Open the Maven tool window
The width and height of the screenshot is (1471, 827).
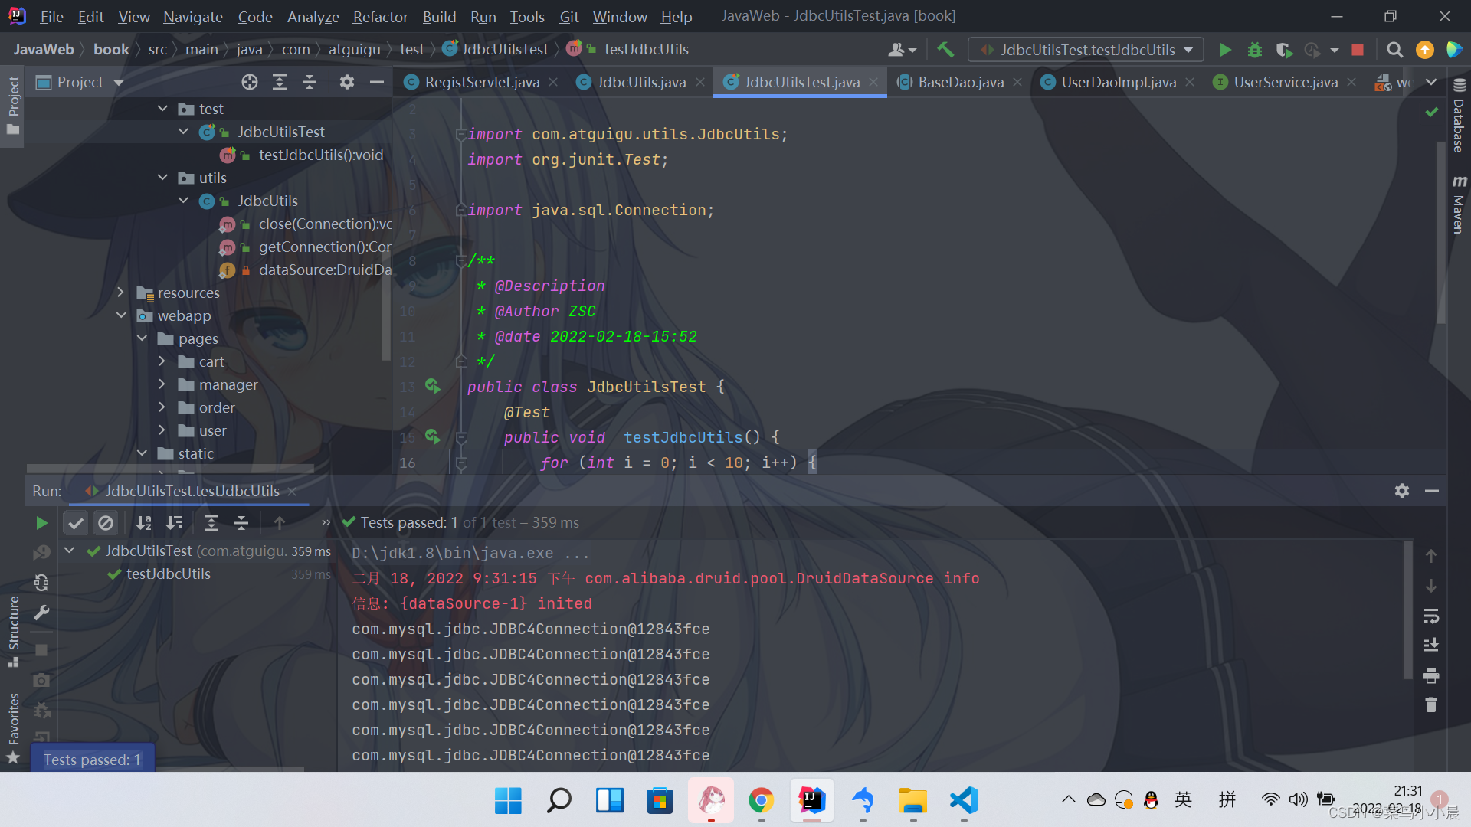1459,205
